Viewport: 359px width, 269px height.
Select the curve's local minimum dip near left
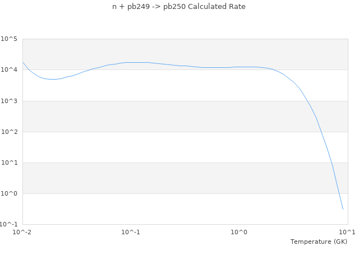point(53,79)
